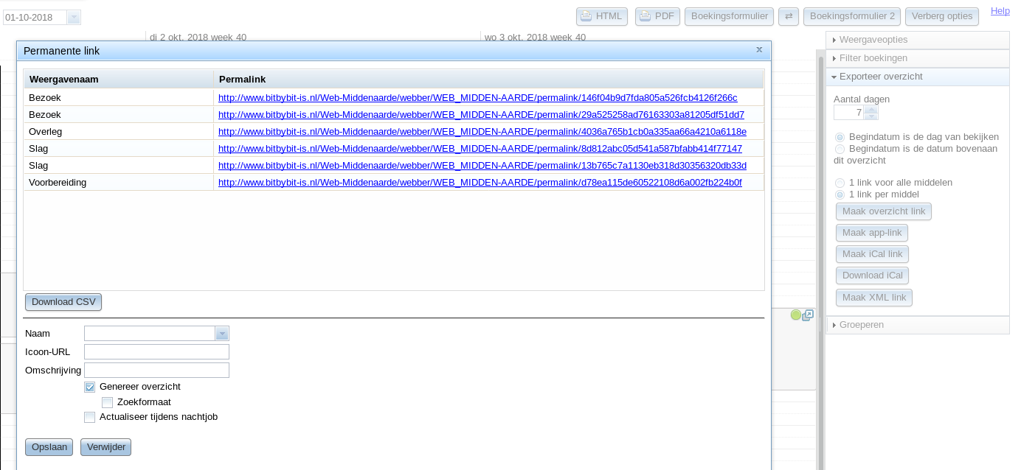Select 1 link voor alle middelen

pos(840,183)
